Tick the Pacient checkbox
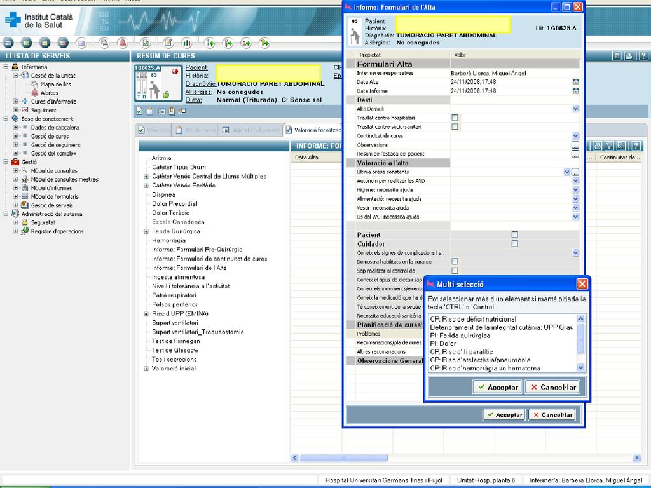Image resolution: width=651 pixels, height=488 pixels. point(515,234)
